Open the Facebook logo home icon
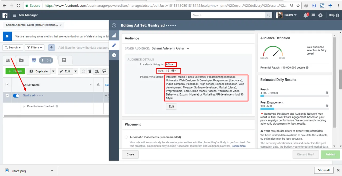342x176 pixels. pyautogui.click(x=5, y=15)
